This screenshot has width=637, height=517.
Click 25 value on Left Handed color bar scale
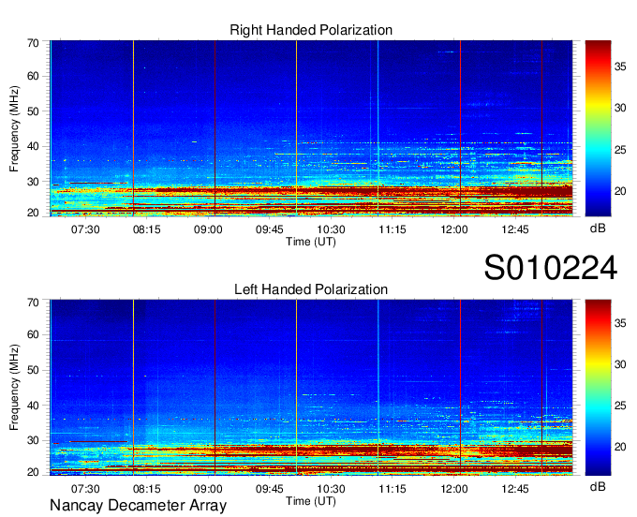(x=620, y=406)
